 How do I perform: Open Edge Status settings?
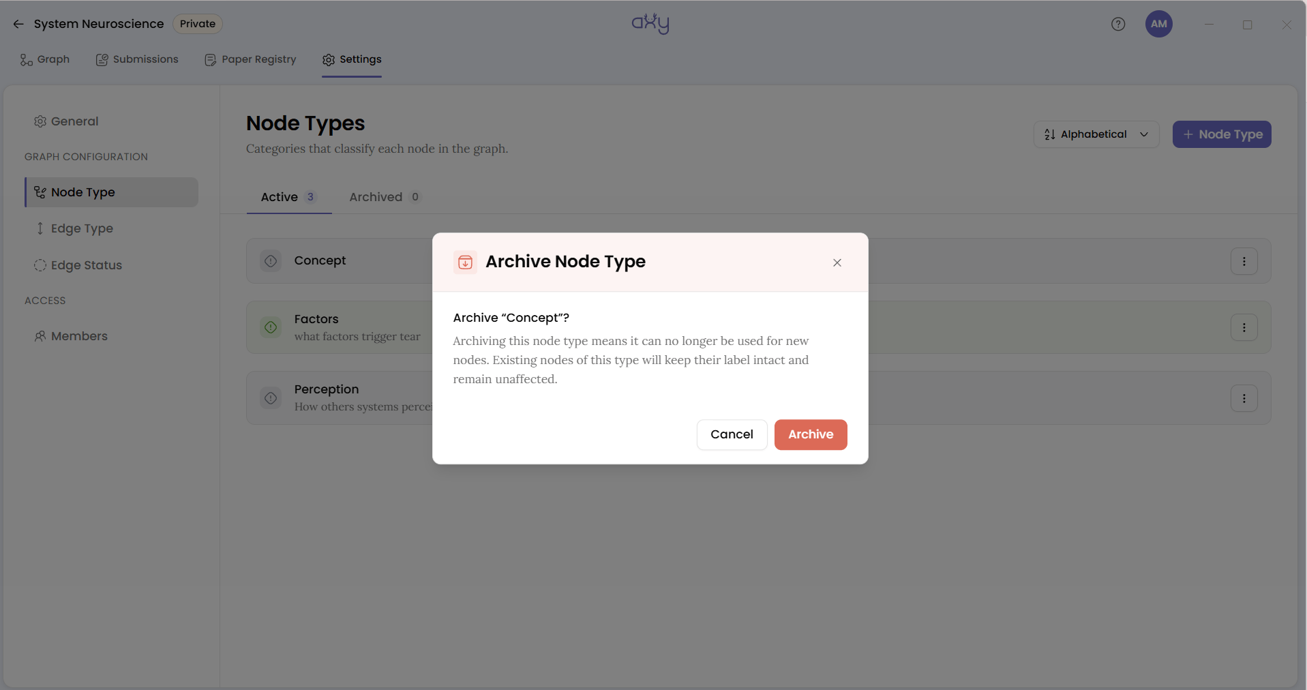78,265
